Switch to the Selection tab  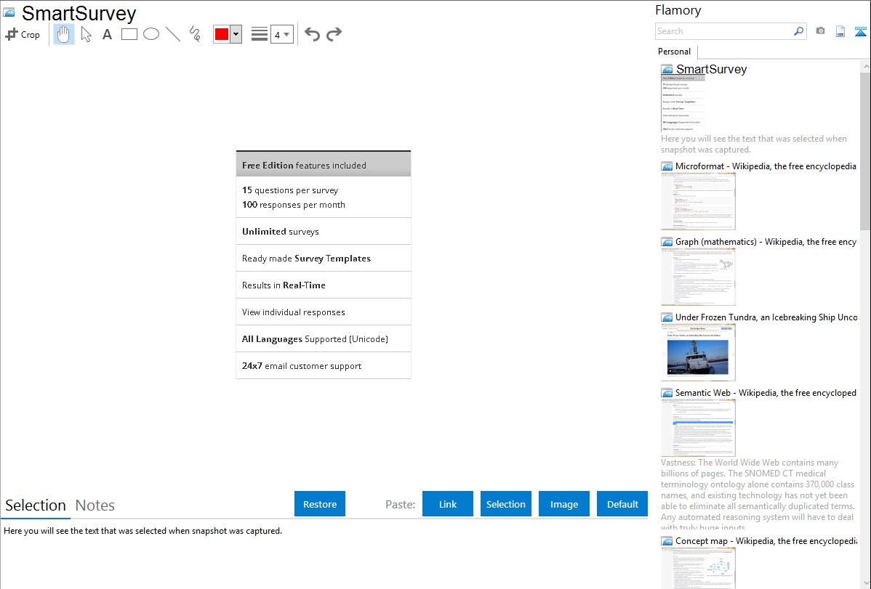click(36, 505)
